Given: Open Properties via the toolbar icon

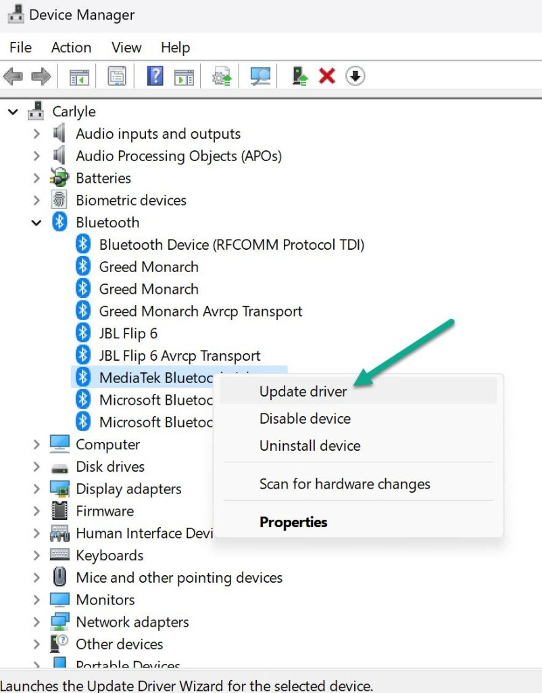Looking at the screenshot, I should (x=116, y=76).
